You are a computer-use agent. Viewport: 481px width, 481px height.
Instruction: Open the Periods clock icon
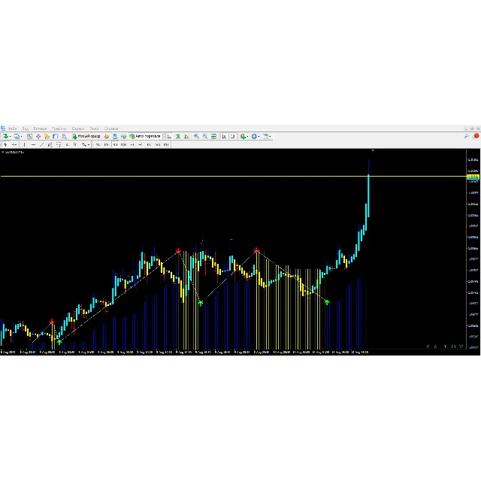[x=254, y=136]
